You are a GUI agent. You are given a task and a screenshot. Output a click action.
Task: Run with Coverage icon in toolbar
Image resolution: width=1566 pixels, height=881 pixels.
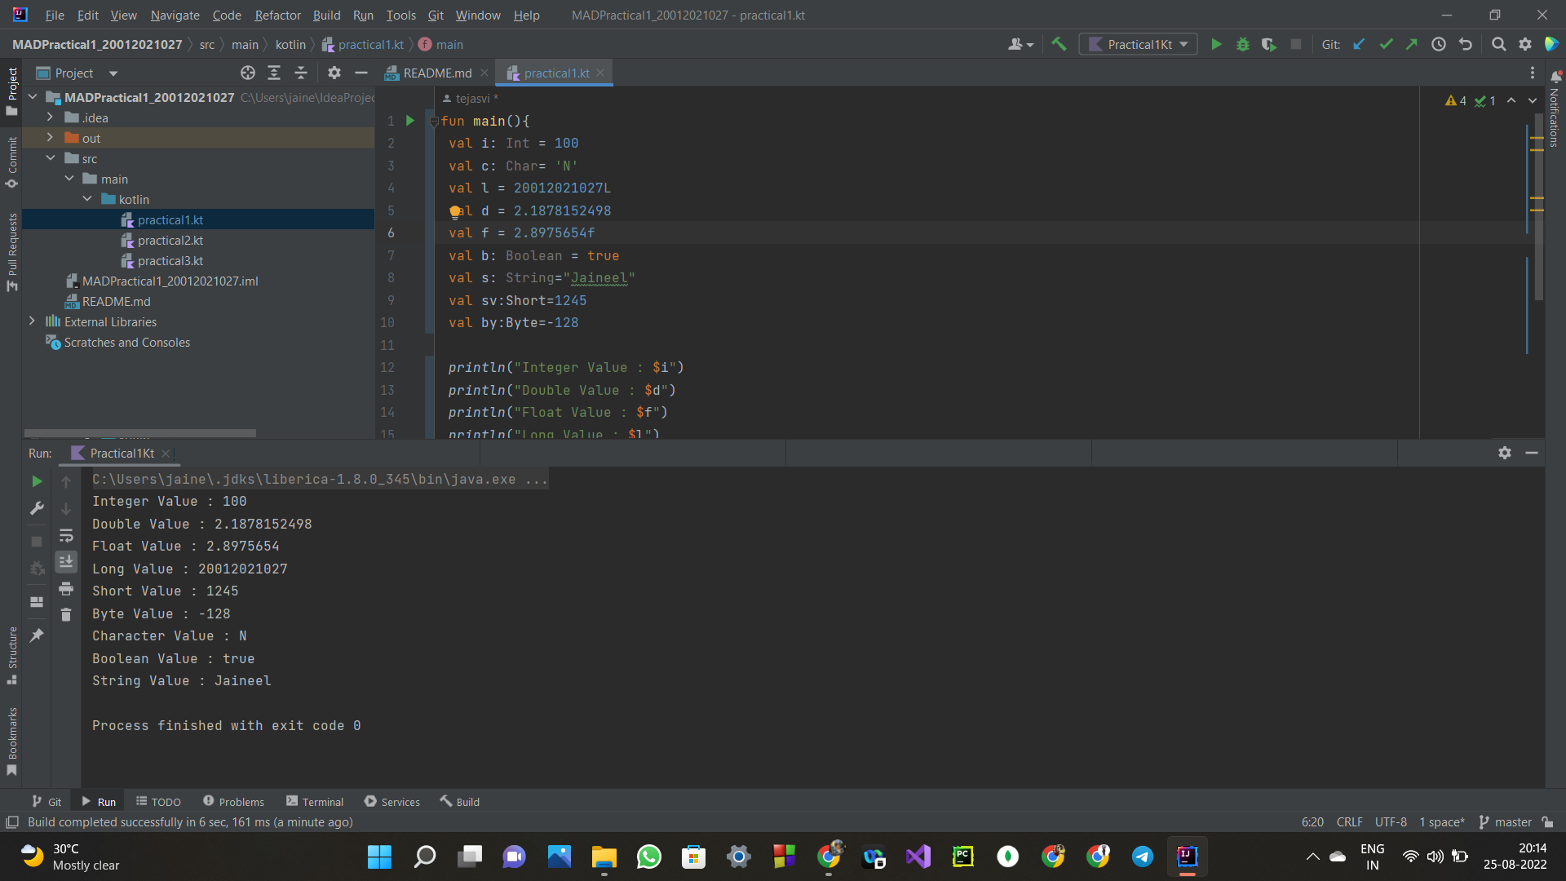(x=1269, y=44)
